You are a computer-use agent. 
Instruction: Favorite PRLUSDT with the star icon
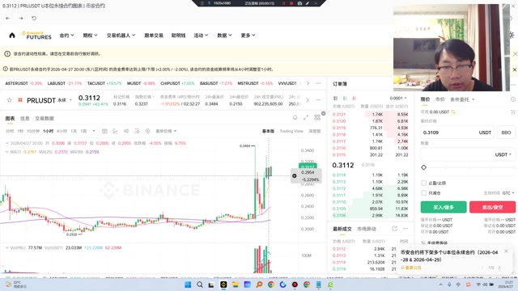[9, 100]
